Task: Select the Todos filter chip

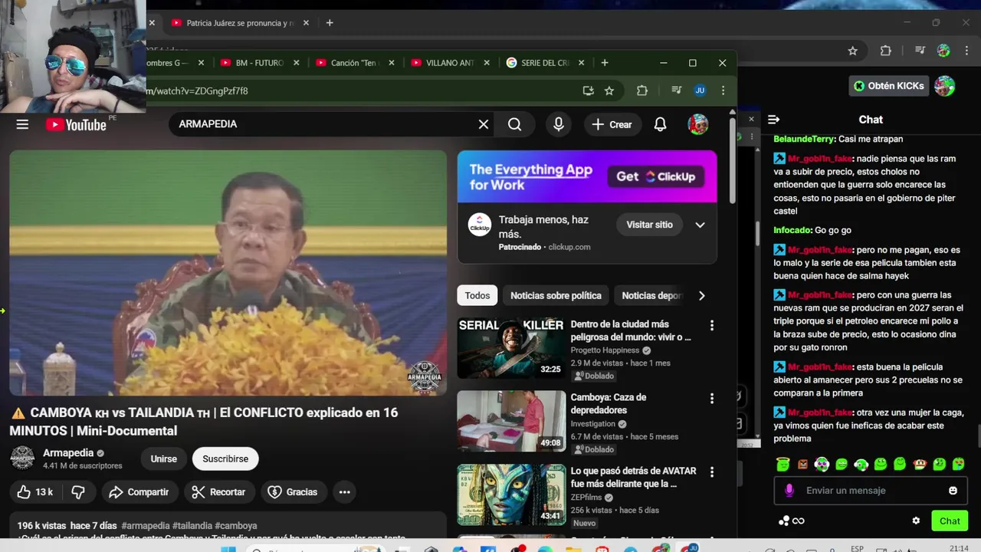Action: tap(477, 296)
